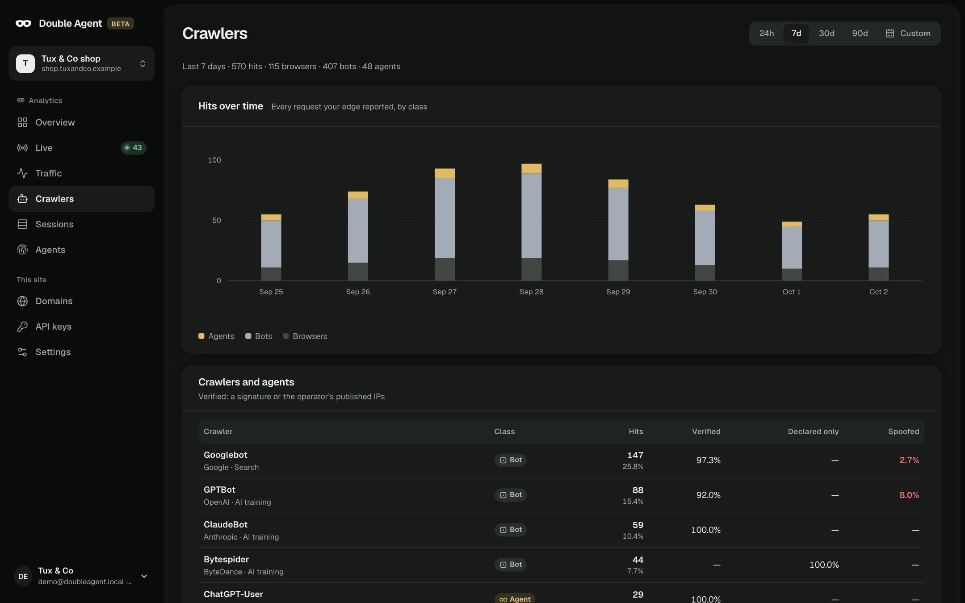Click the Sep 28 bar in the chart
Screen dimensions: 965x603
pos(531,222)
